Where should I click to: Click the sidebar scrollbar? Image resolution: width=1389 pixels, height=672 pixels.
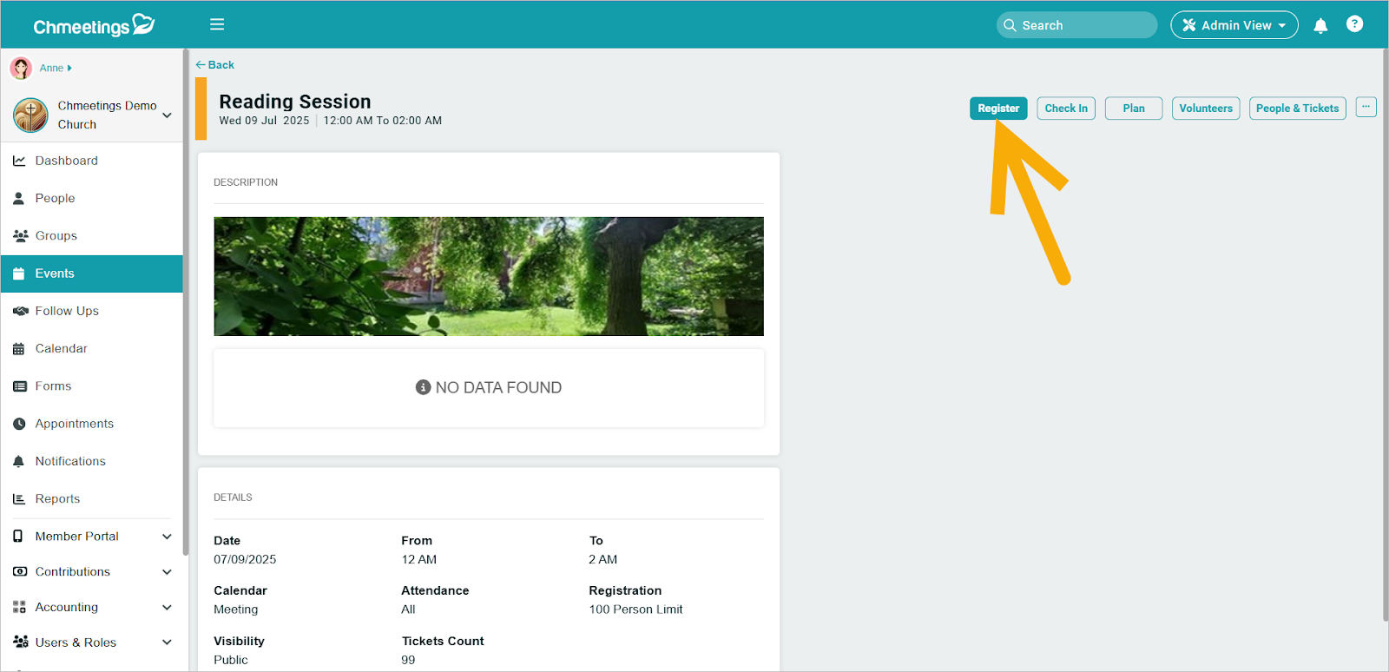[x=186, y=302]
